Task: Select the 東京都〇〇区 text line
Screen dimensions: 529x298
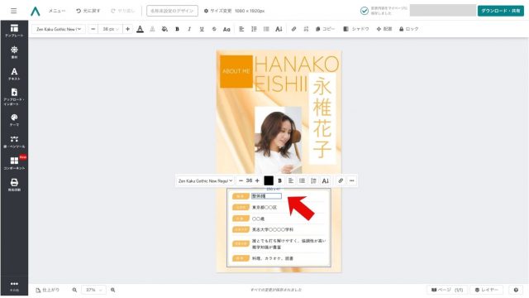Action: (264, 208)
